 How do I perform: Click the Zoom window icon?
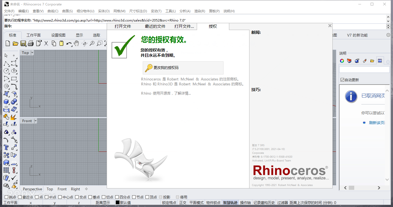pyautogui.click(x=100, y=43)
